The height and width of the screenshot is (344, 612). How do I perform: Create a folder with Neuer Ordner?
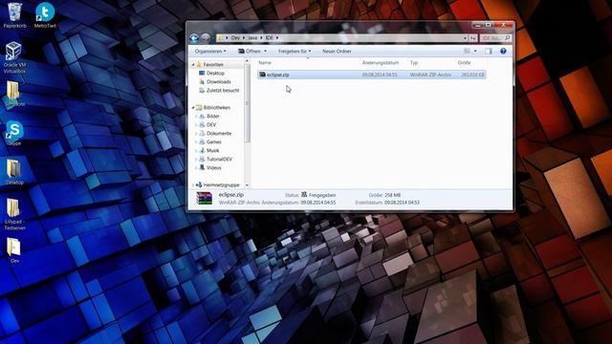[x=337, y=51]
